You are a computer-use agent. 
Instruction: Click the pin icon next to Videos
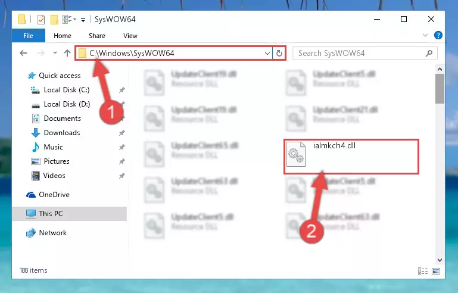(122, 176)
